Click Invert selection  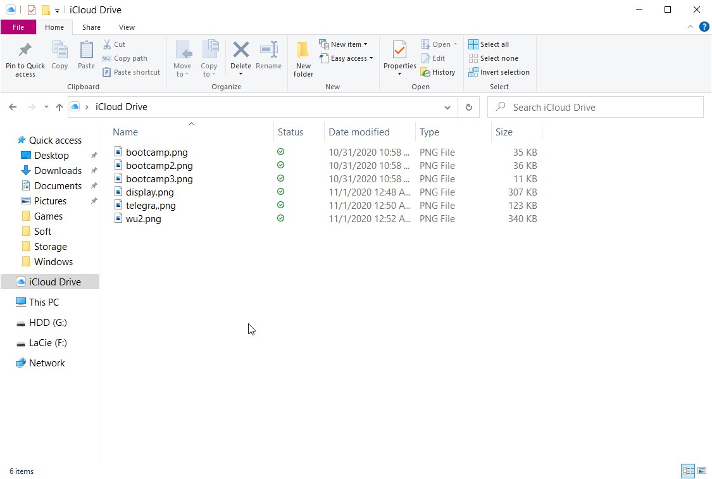click(x=499, y=72)
